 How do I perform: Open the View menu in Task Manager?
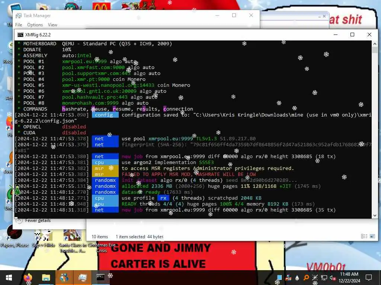(x=52, y=25)
